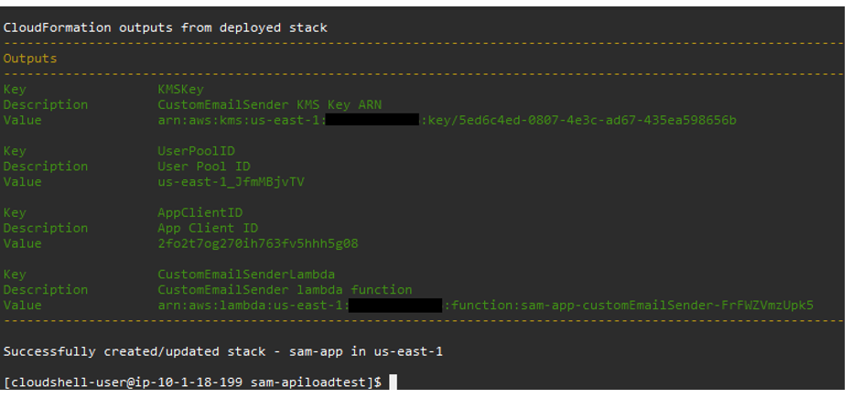This screenshot has width=853, height=398.
Task: Click the redacted account ID in the KMS ARN
Action: [x=373, y=120]
